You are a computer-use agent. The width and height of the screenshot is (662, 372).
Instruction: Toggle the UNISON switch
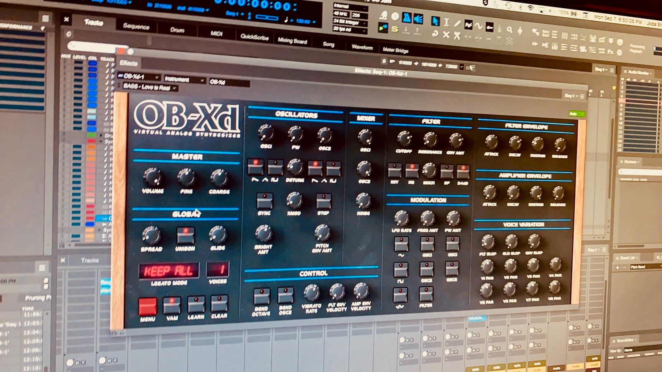(x=185, y=235)
